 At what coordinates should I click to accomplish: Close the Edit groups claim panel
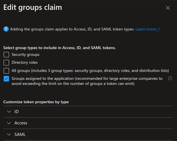168,8
